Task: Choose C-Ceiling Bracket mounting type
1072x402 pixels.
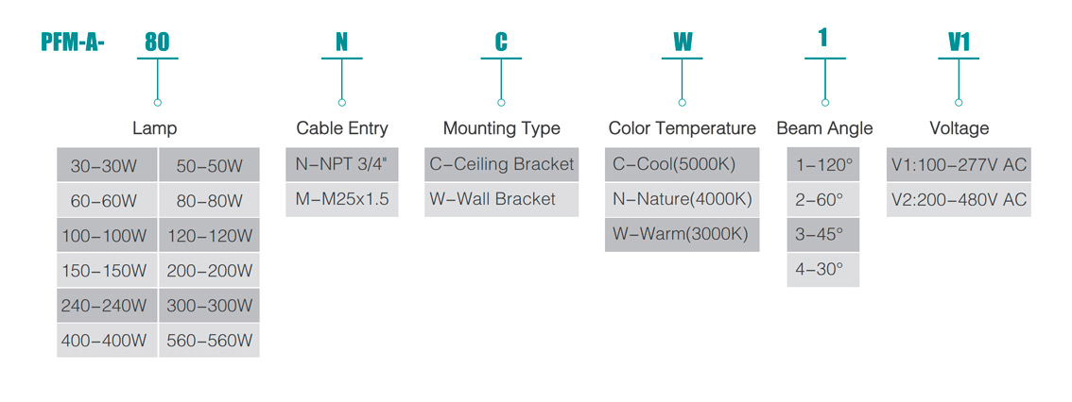Action: (x=501, y=165)
